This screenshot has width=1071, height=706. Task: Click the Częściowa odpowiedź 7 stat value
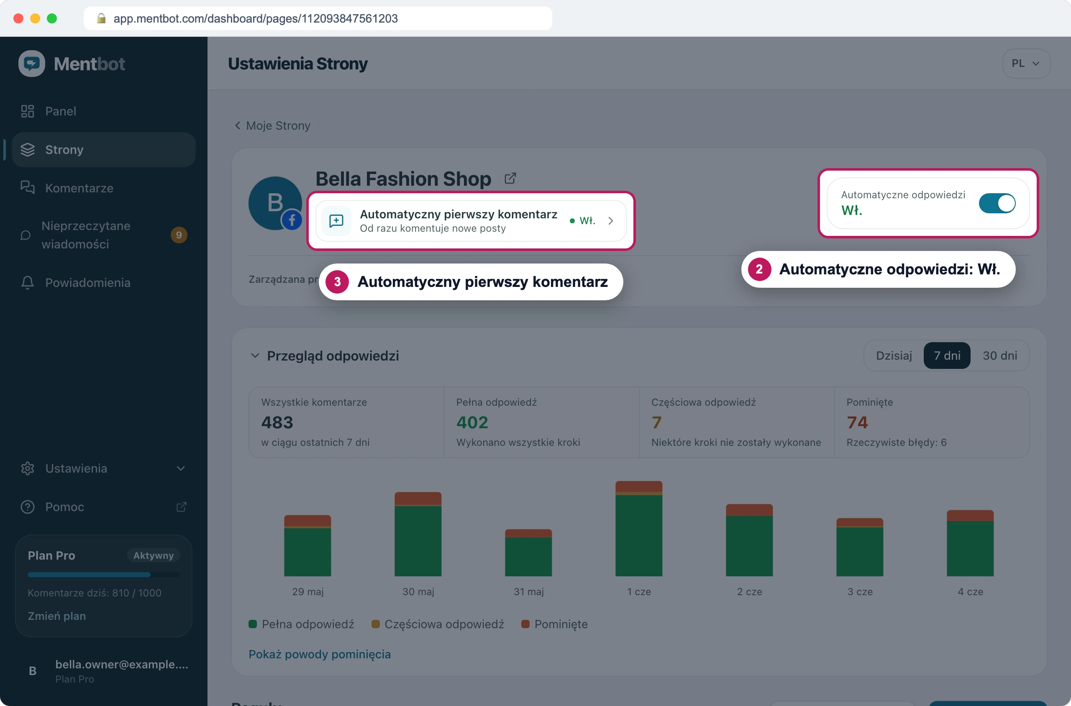[656, 422]
